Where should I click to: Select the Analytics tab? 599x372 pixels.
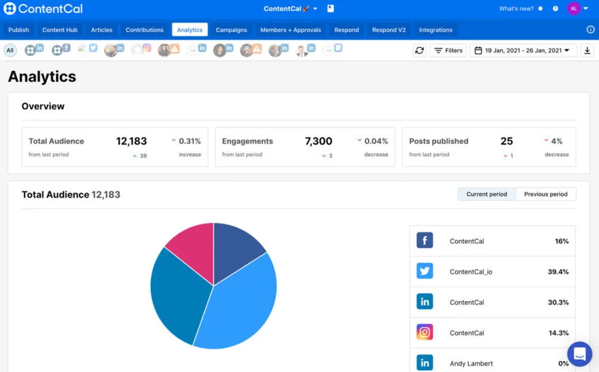[190, 30]
